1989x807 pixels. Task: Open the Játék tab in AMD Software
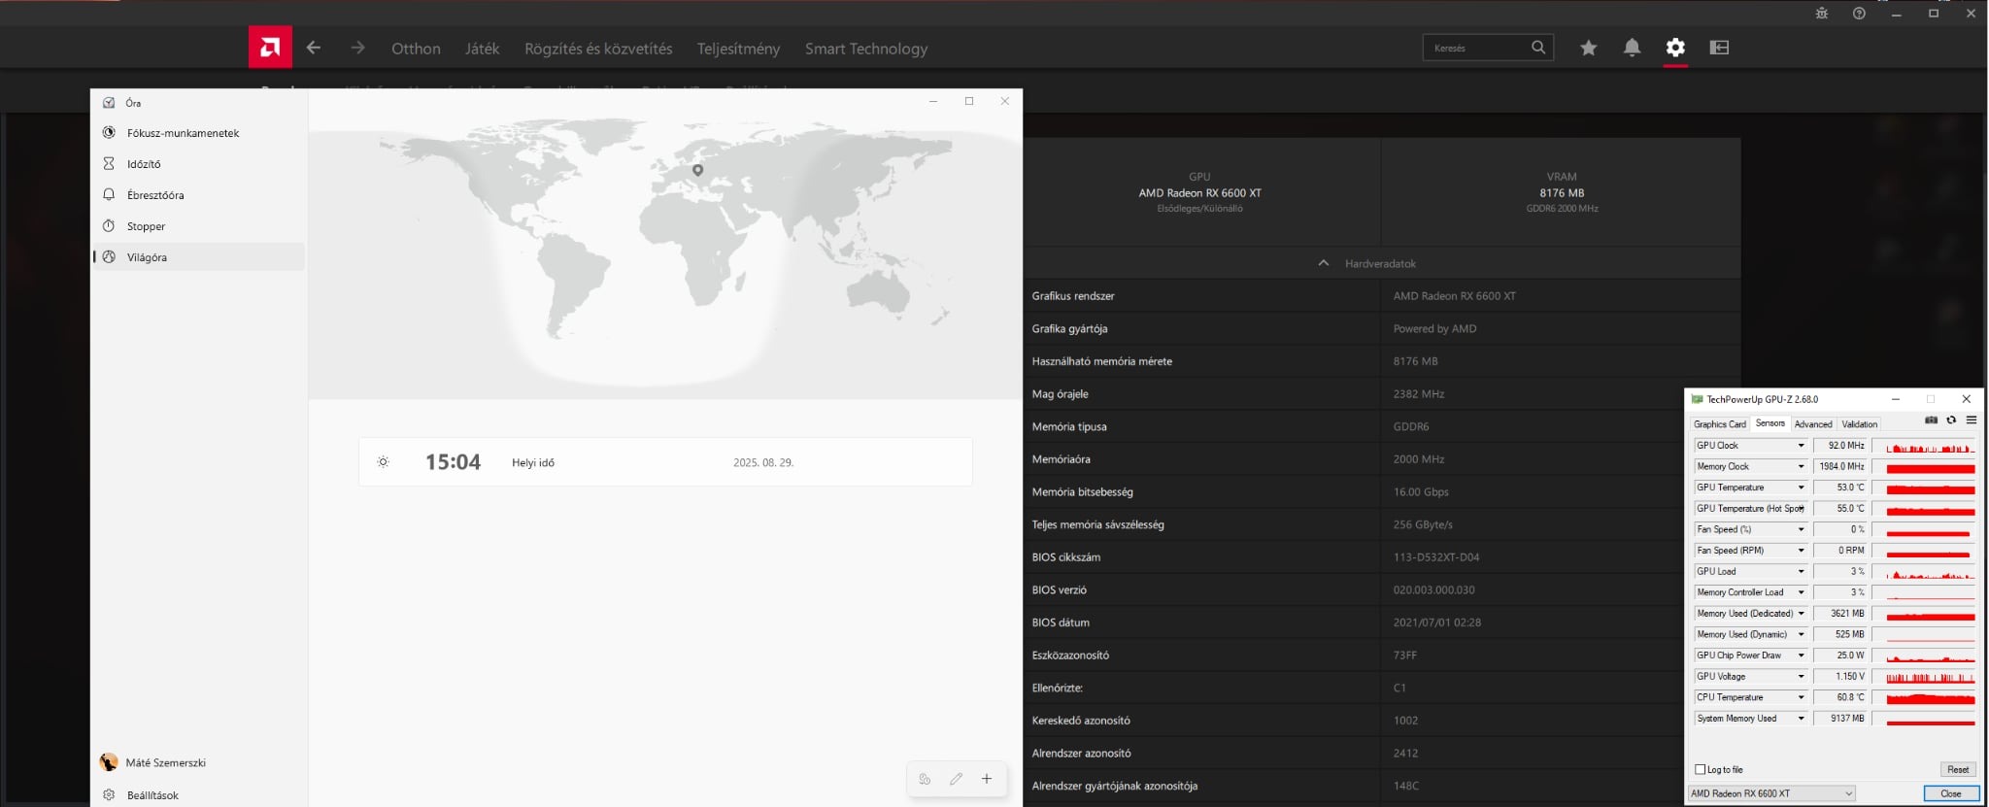[482, 49]
